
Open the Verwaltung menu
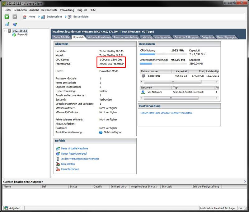pos(67,10)
